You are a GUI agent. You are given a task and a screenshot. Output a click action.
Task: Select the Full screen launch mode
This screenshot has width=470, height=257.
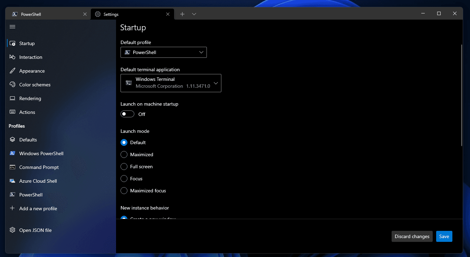click(124, 167)
